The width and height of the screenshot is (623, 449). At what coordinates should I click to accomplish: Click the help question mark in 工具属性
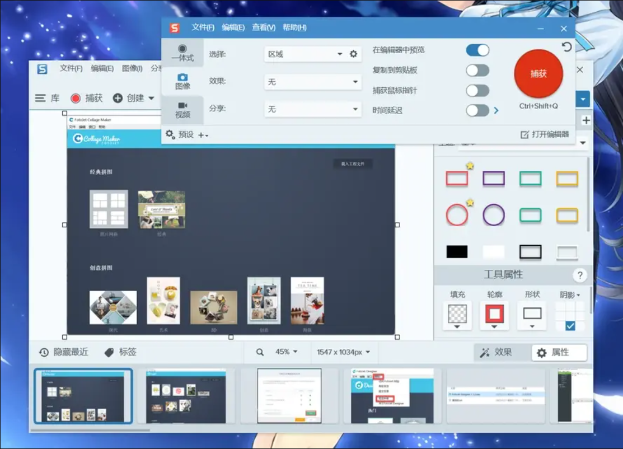pyautogui.click(x=580, y=275)
